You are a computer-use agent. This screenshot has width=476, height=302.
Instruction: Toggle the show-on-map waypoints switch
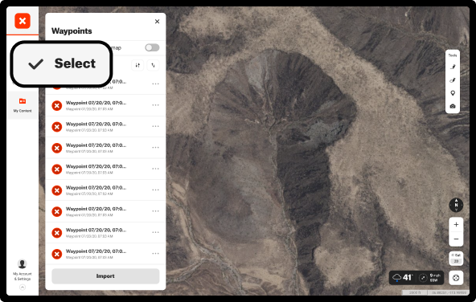(152, 47)
